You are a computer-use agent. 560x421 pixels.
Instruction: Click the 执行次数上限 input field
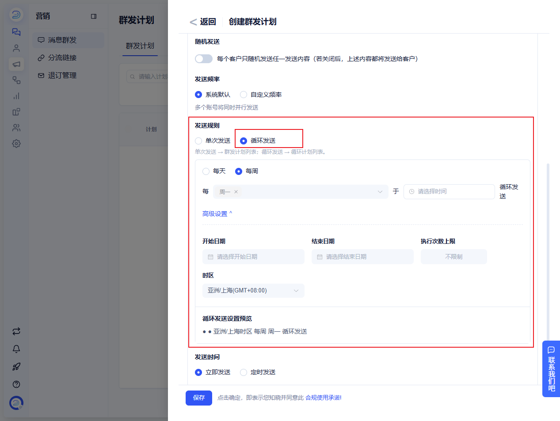(x=454, y=257)
